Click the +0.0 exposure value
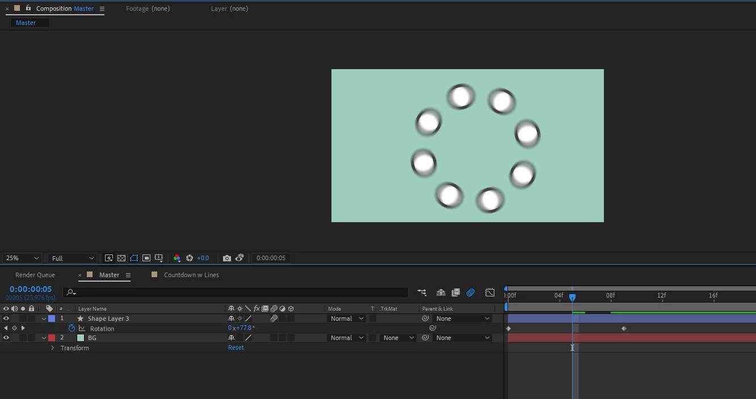Image resolution: width=756 pixels, height=399 pixels. [x=203, y=258]
